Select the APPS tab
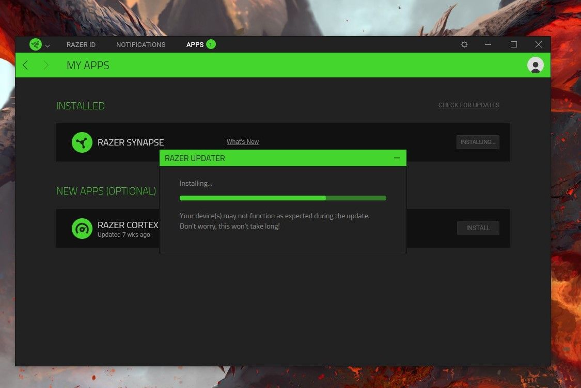The height and width of the screenshot is (388, 581). pos(195,45)
